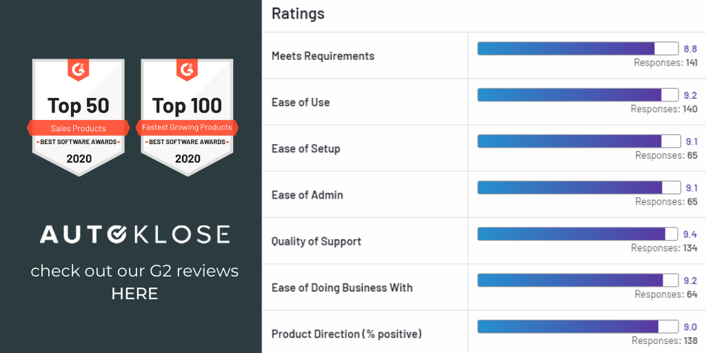Click 'check out our G2 reviews' text
The image size is (706, 353).
(134, 271)
